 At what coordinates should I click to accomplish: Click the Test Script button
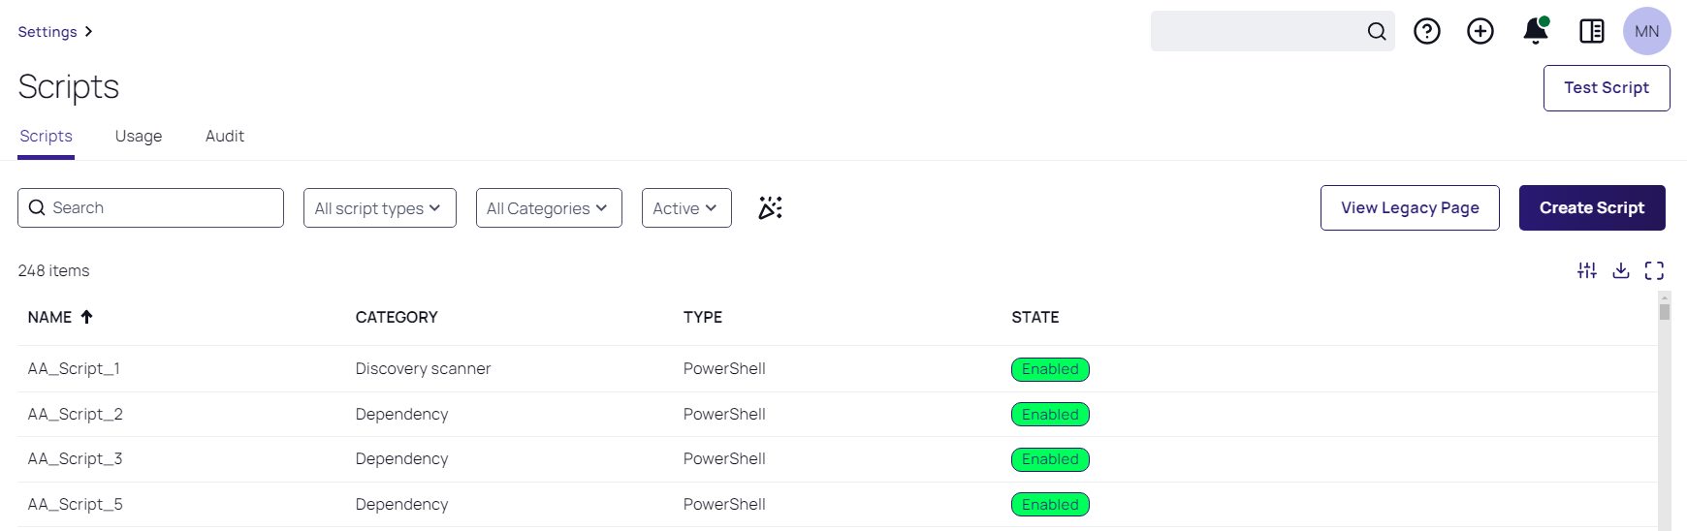click(1607, 88)
